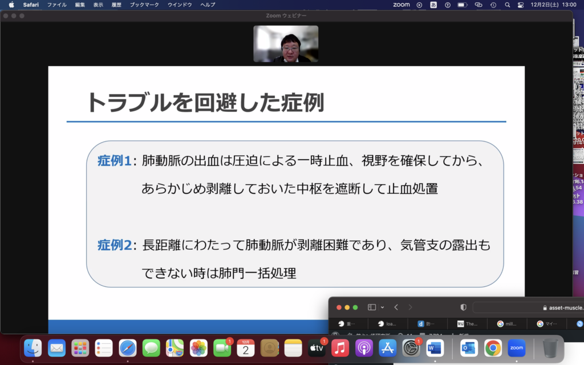Expand the sidebar tab group dropdown arrow

(x=382, y=307)
